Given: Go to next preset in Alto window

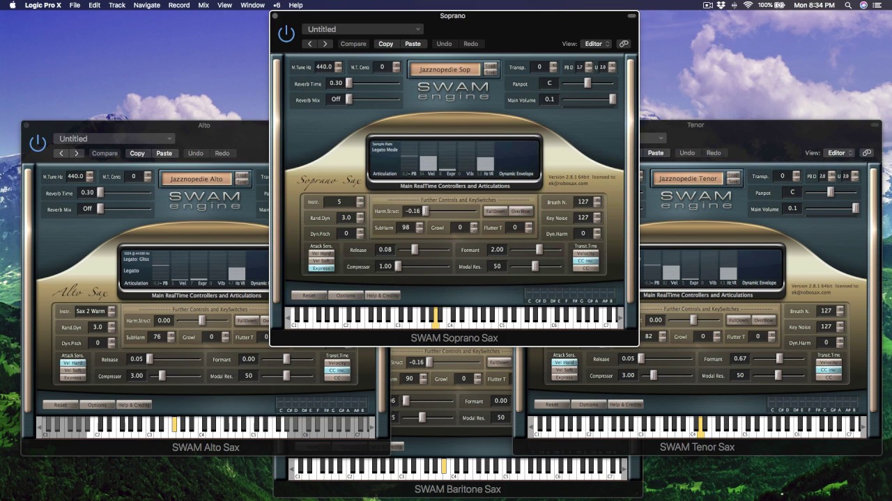Looking at the screenshot, I should point(77,154).
